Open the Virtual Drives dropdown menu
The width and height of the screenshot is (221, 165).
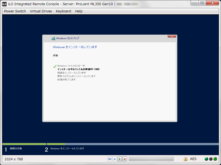point(41,11)
